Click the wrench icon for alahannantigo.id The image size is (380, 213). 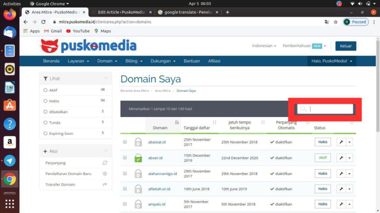click(341, 173)
